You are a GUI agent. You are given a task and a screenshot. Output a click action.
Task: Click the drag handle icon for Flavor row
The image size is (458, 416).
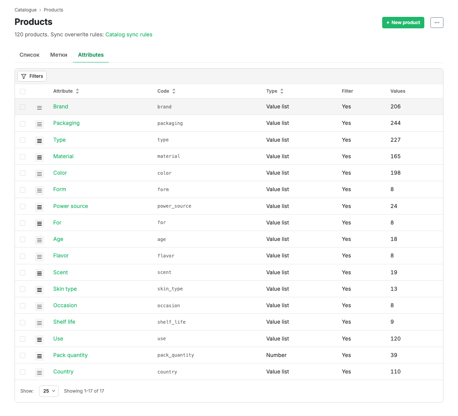[39, 257]
